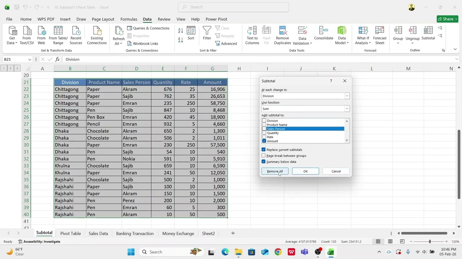This screenshot has height=259, width=462.
Task: Expand the At each change in dropdown
Action: [x=347, y=96]
